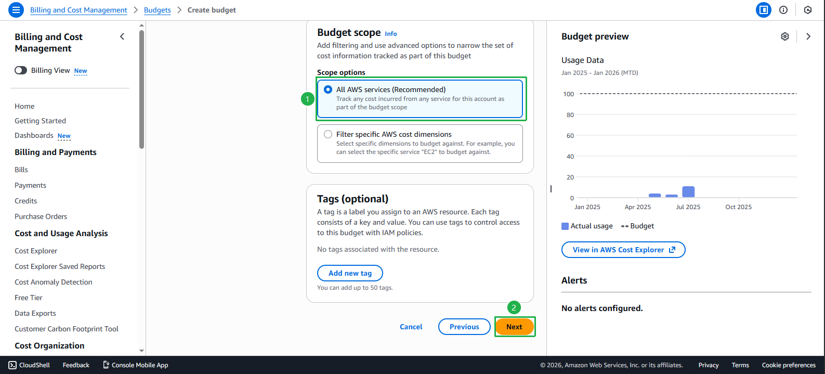Screen dimensions: 825x374
Task: Go to the Budgets breadcrumb link
Action: [158, 10]
